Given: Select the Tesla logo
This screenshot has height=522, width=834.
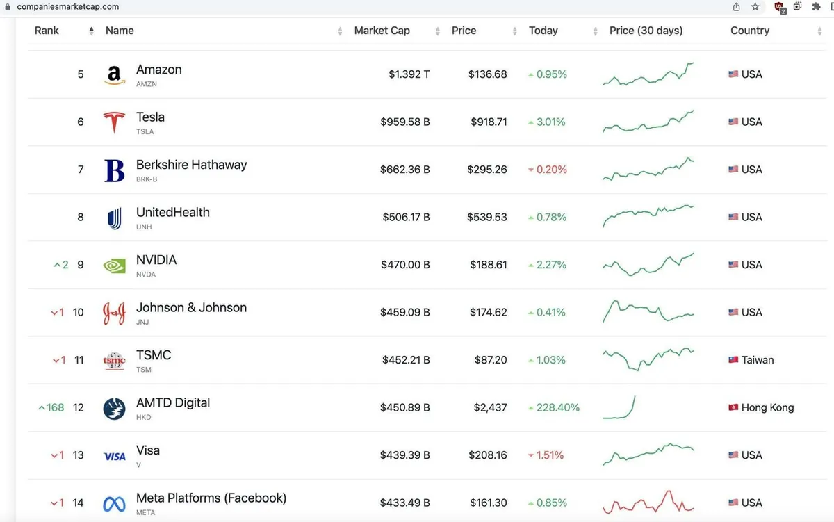Looking at the screenshot, I should tap(114, 122).
